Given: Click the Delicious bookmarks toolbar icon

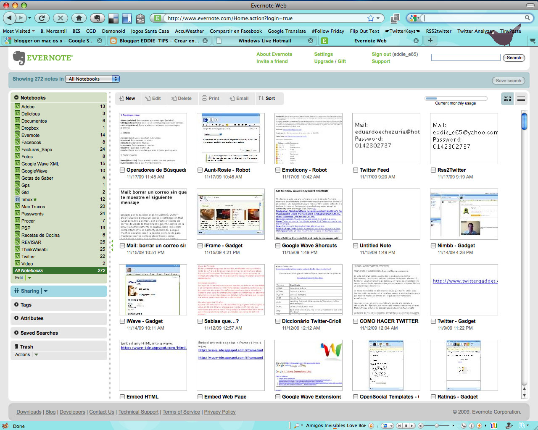Looking at the screenshot, I should tap(113, 18).
